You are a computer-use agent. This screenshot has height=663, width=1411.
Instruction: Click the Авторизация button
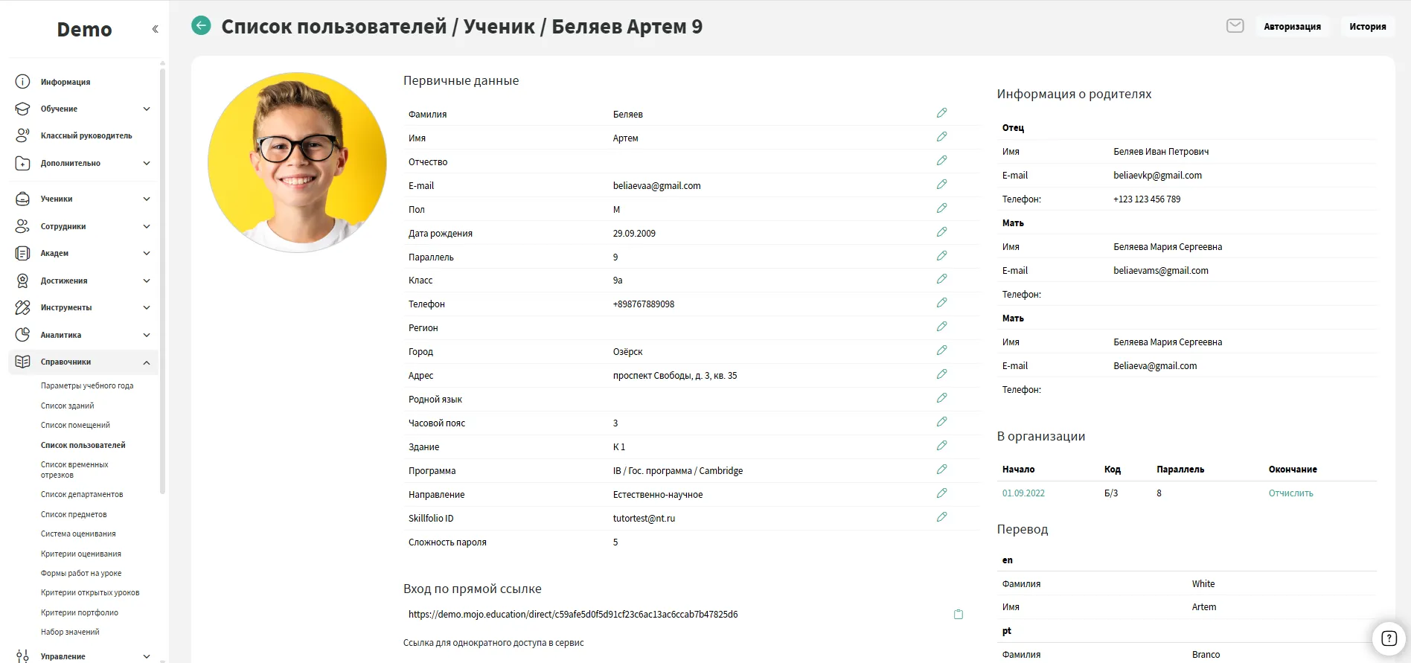(1292, 27)
